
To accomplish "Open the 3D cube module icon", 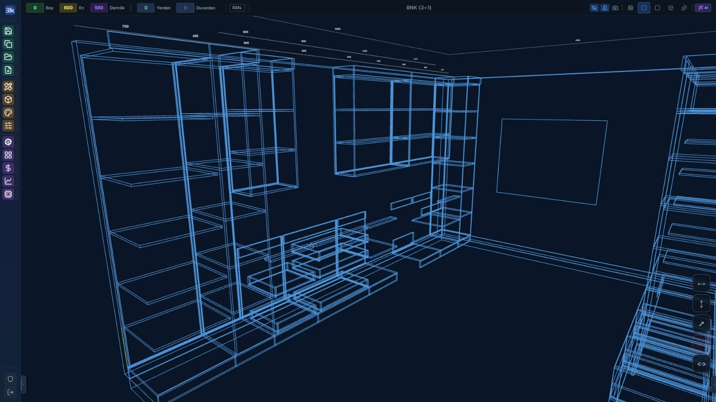I will pos(8,99).
